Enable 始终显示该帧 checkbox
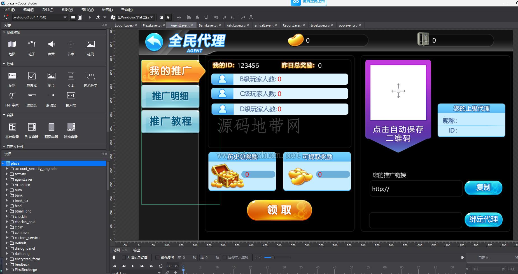518x274 pixels. (x=225, y=258)
